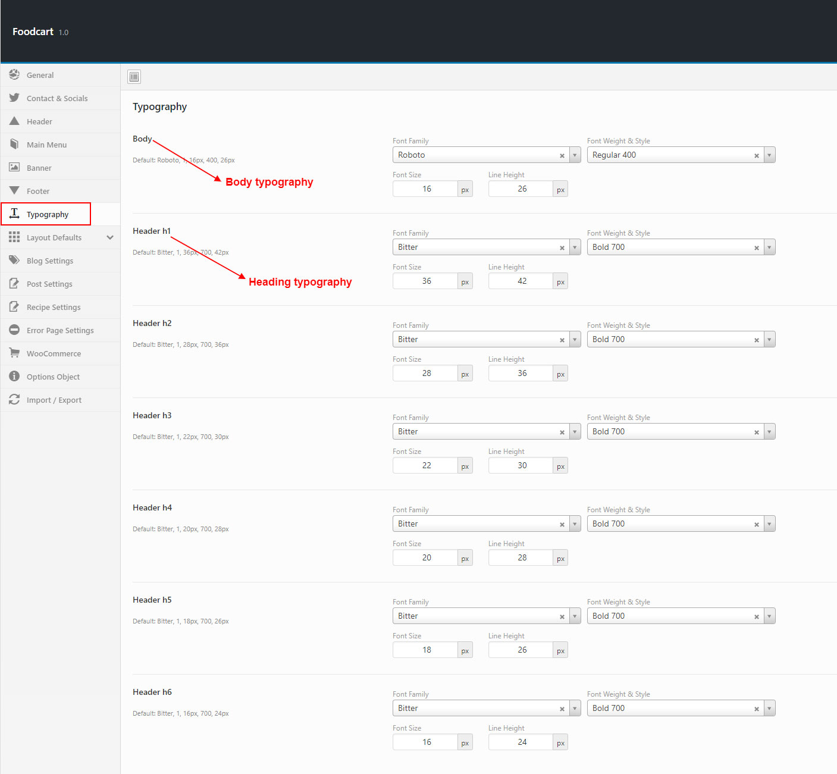Click the Banner image icon in sidebar
The width and height of the screenshot is (837, 774).
pyautogui.click(x=14, y=167)
